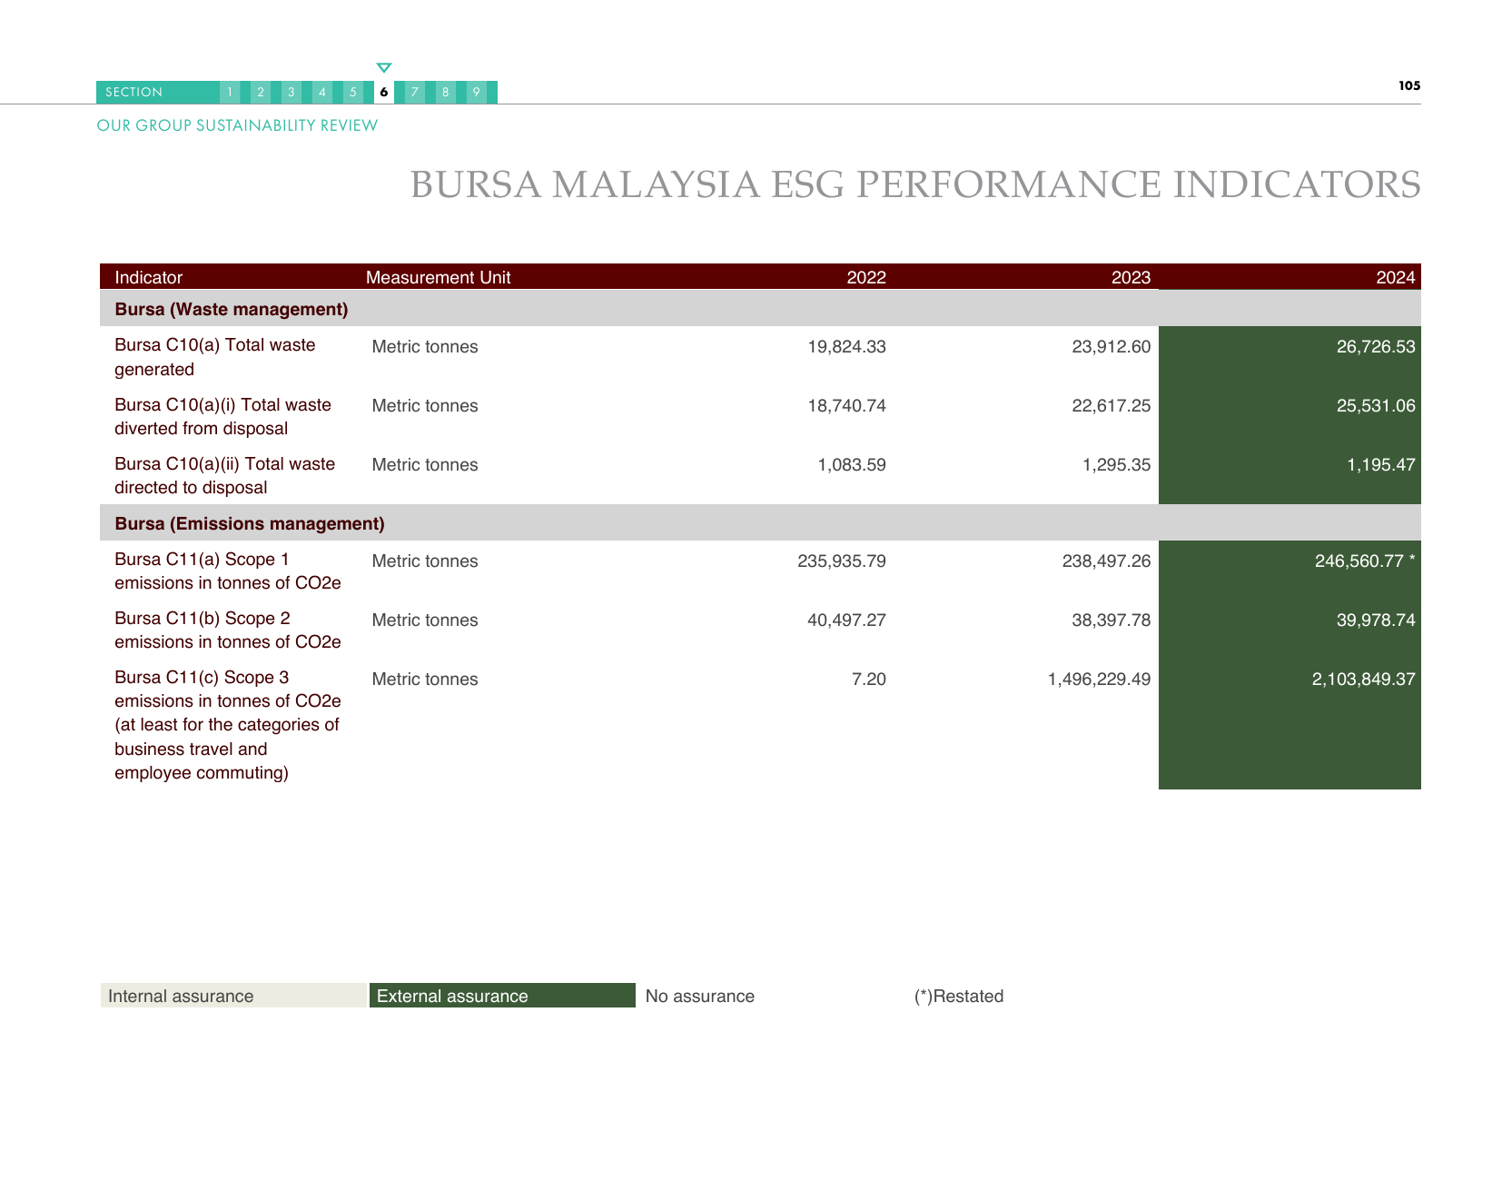The image size is (1502, 1181).
Task: Go to section 4 tab
Action: point(322,92)
